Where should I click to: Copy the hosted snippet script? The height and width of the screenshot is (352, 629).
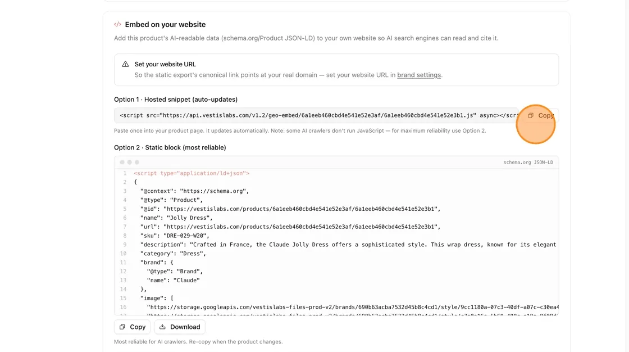click(540, 115)
